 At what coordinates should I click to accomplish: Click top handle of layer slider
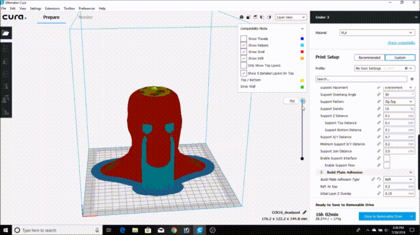(x=302, y=101)
